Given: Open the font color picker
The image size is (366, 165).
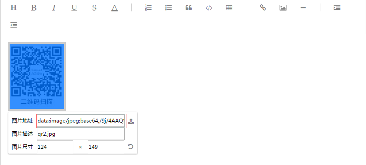Looking at the screenshot, I should 115,8.
